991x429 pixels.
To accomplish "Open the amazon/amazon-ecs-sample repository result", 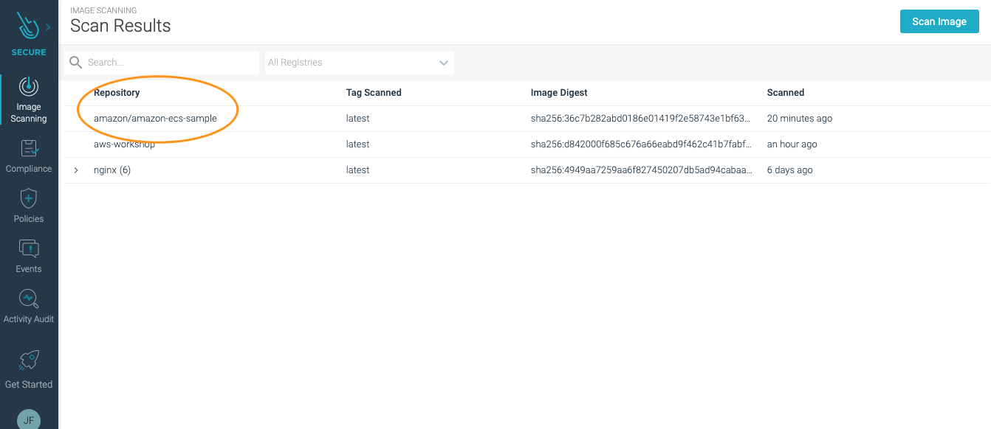I will tap(155, 119).
